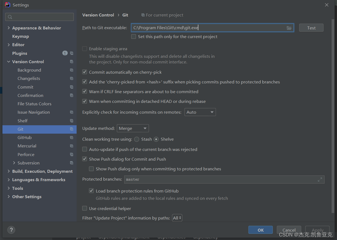The height and width of the screenshot is (240, 337).
Task: Open the Keymap settings page
Action: (x=21, y=36)
